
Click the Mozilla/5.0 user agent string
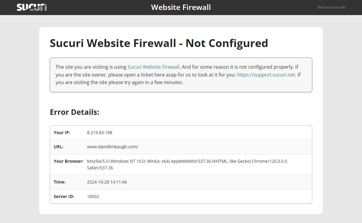pos(187,161)
